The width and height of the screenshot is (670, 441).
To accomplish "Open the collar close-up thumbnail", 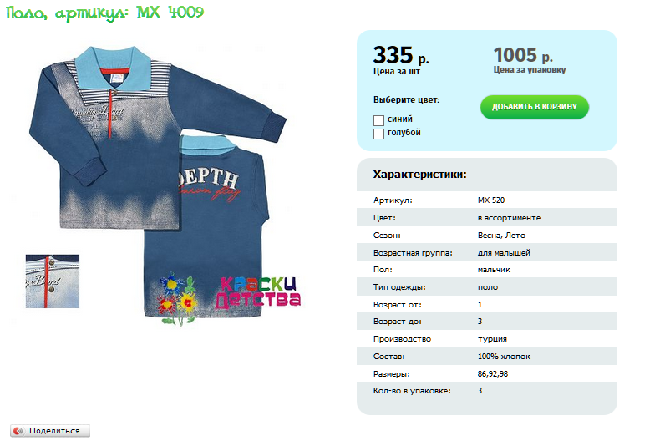I will 53,281.
